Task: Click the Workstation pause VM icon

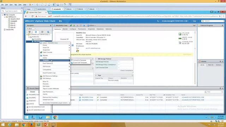Action: [30, 5]
